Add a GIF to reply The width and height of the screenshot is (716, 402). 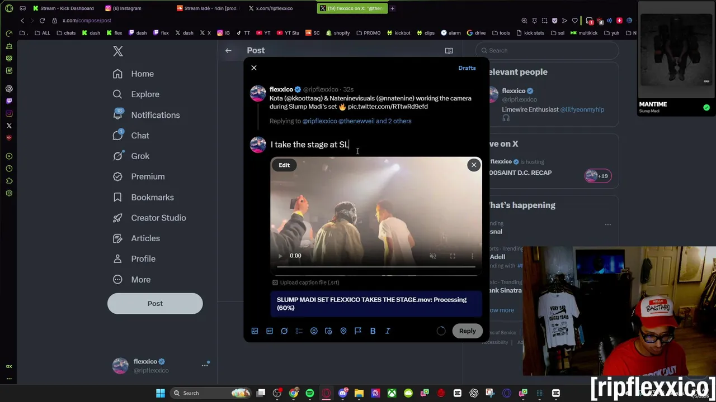(x=270, y=331)
